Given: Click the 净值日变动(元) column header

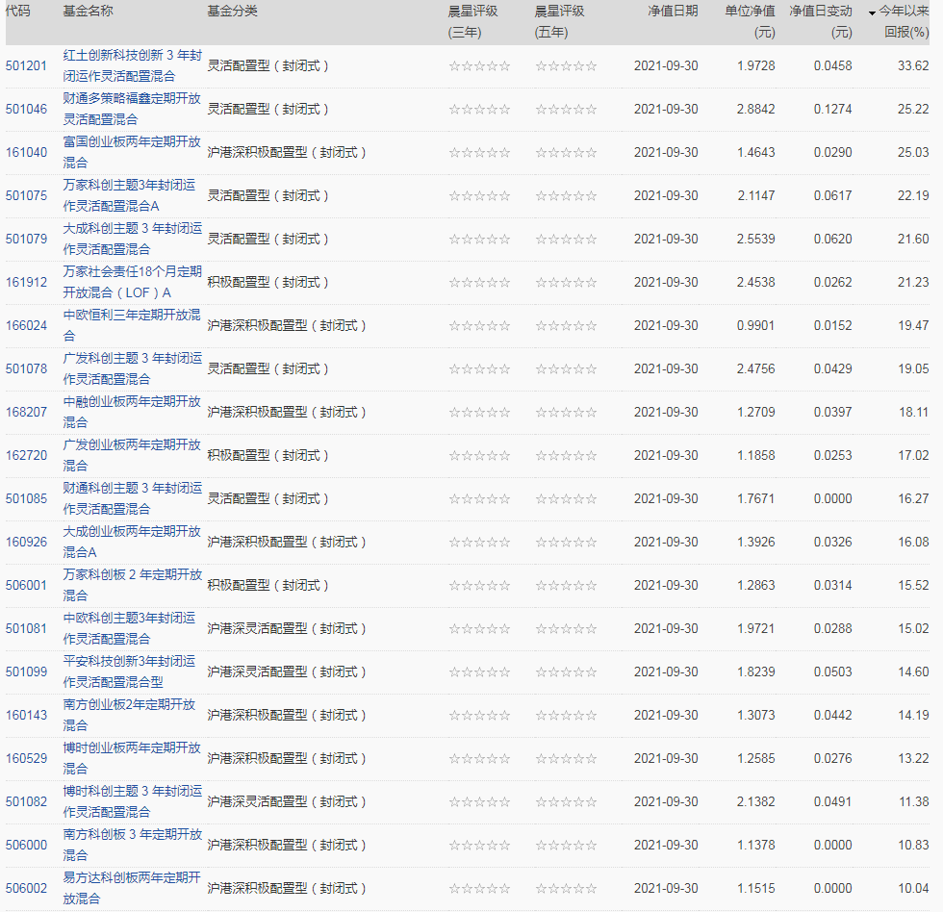Looking at the screenshot, I should 821,21.
